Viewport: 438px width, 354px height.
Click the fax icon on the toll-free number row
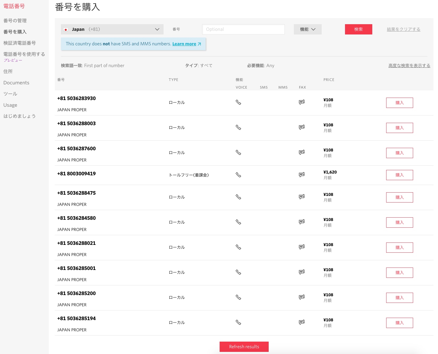[x=301, y=175]
